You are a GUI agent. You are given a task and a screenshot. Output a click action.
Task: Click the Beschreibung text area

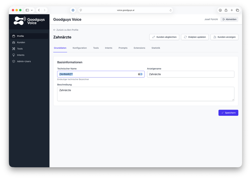tap(146, 94)
